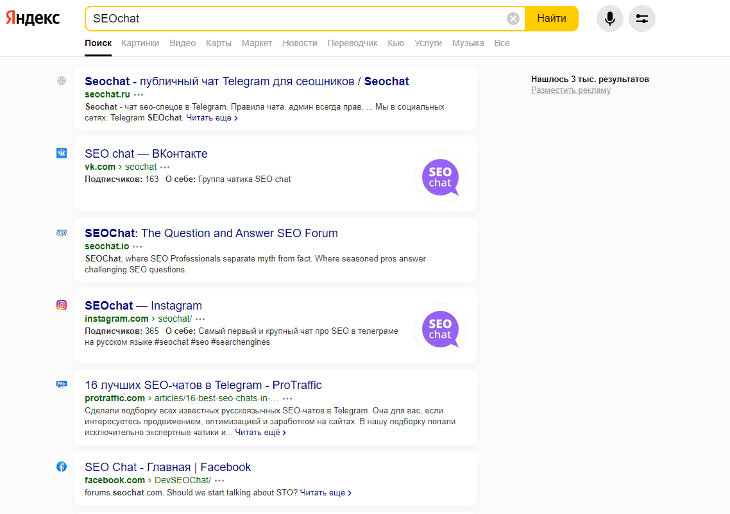
Task: Go to the Новости tab
Action: (x=300, y=43)
